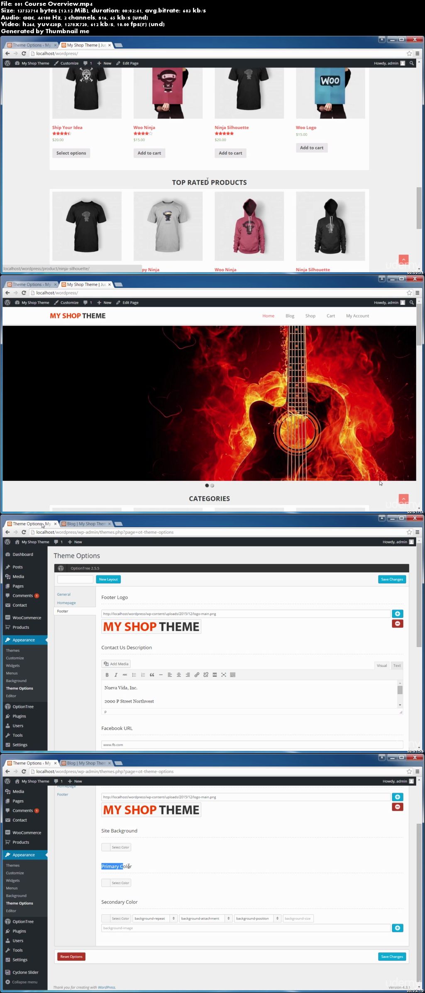Open Shop in the My Shop Theme navigation

(310, 316)
